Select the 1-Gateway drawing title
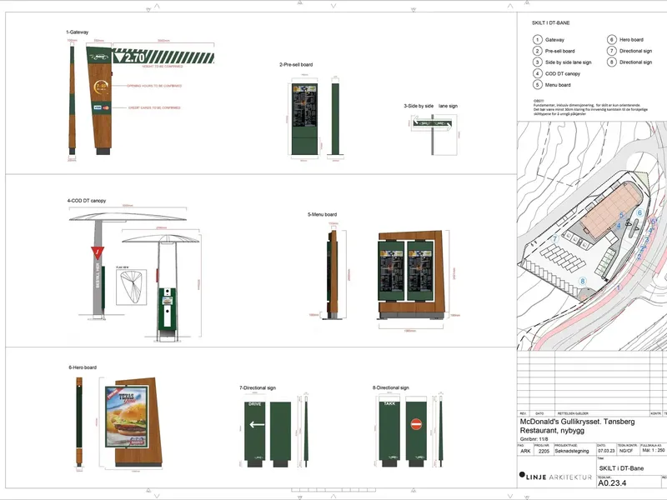Screen dimensions: 667x500 [78, 32]
